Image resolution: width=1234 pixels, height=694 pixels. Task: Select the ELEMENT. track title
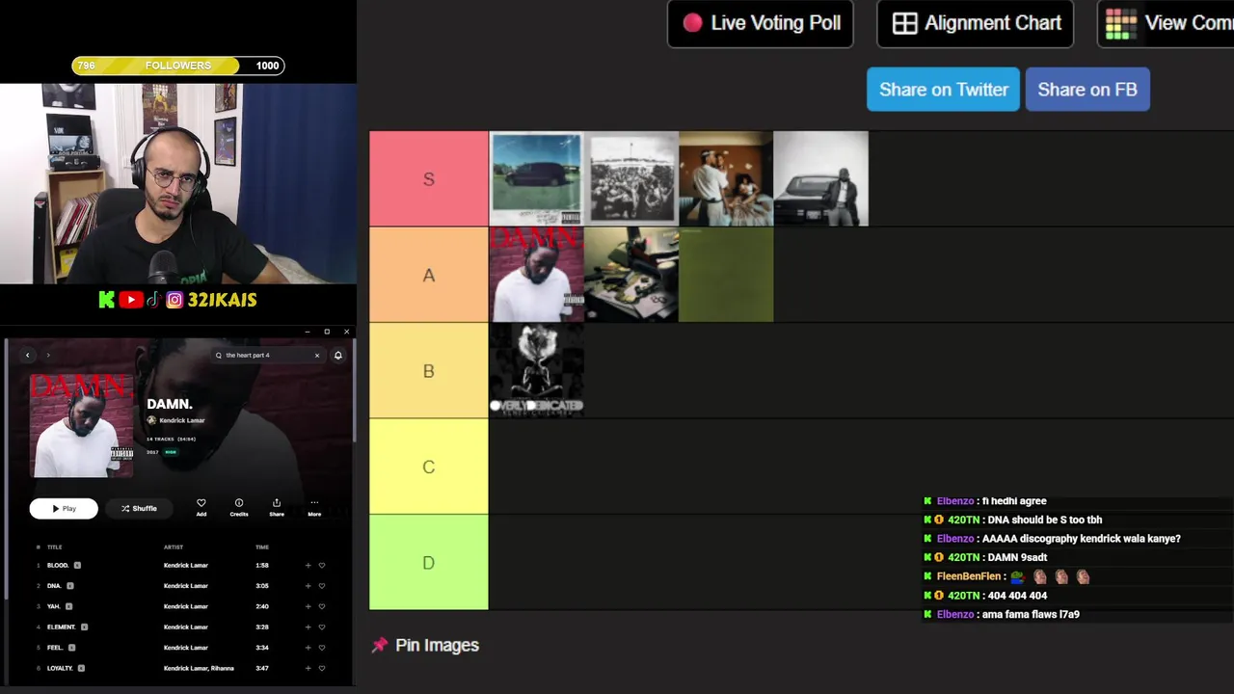pyautogui.click(x=62, y=627)
